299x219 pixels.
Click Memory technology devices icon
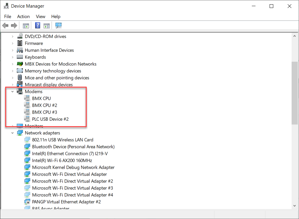point(20,71)
